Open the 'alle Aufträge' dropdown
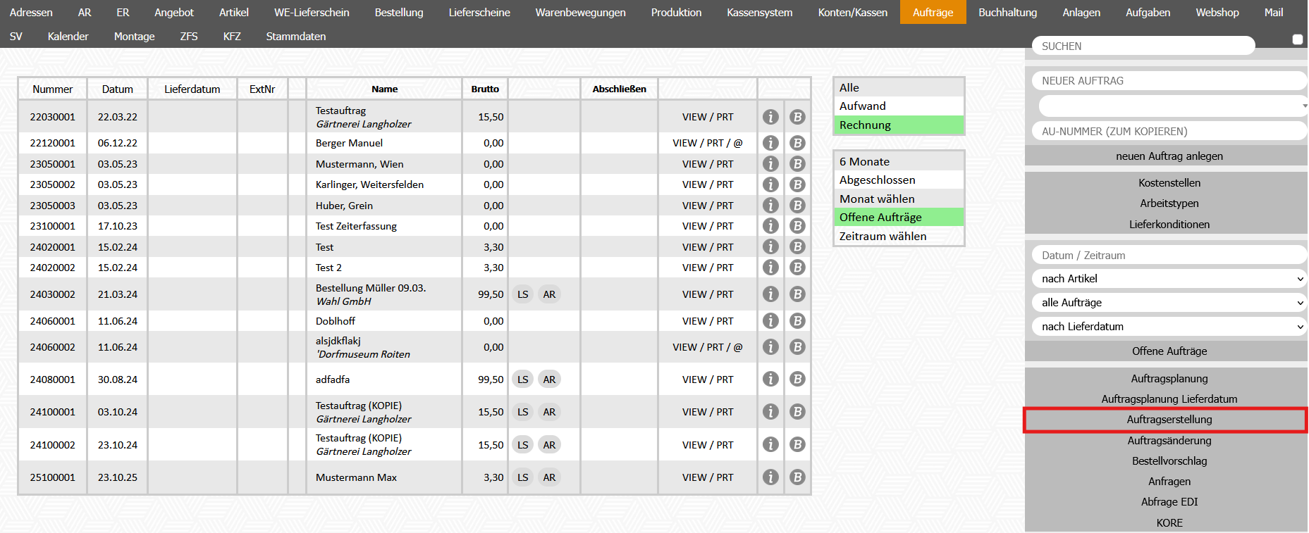Image resolution: width=1309 pixels, height=533 pixels. (1169, 303)
